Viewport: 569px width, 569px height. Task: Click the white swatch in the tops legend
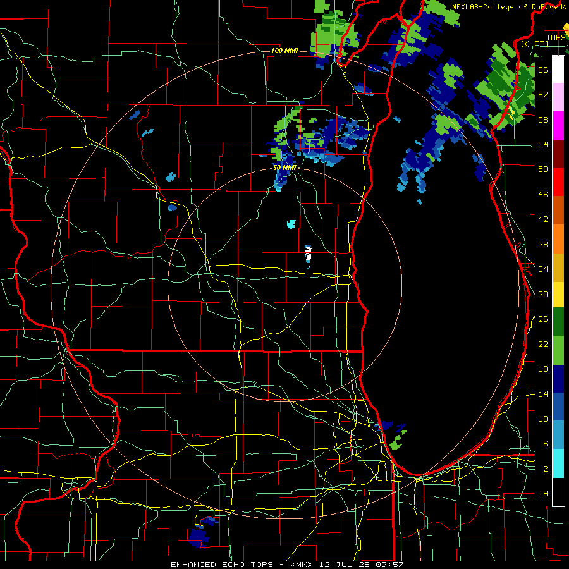click(x=558, y=70)
